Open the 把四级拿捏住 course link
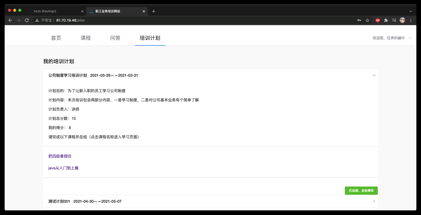The height and width of the screenshot is (215, 421). pyautogui.click(x=60, y=156)
